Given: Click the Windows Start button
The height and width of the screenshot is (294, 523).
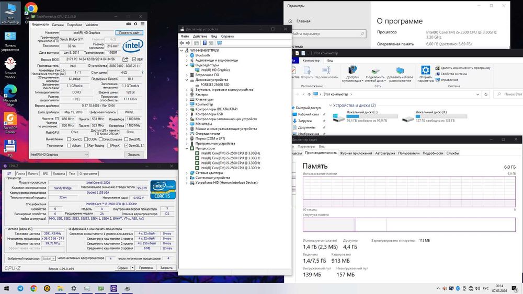Looking at the screenshot, I should 6,288.
